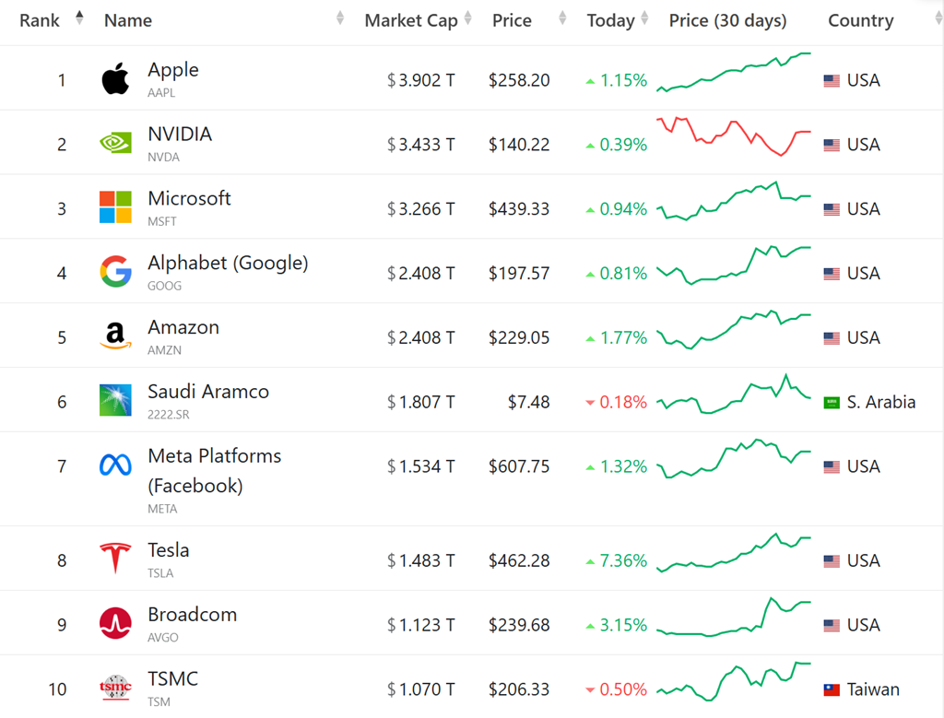Click NVIDIA's red 30-day price chart
944x718 pixels.
(733, 137)
